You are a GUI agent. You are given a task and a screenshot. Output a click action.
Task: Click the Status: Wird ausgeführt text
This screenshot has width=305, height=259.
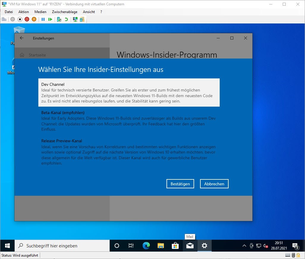(20, 255)
